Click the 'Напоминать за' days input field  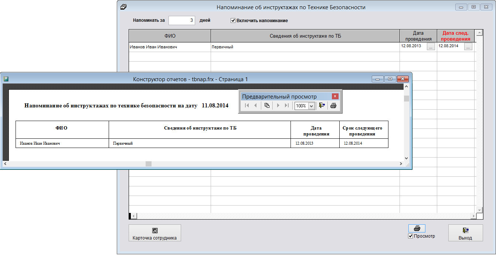181,21
